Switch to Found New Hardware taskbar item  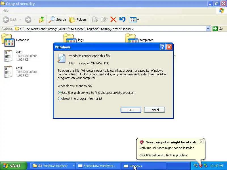[98, 166]
